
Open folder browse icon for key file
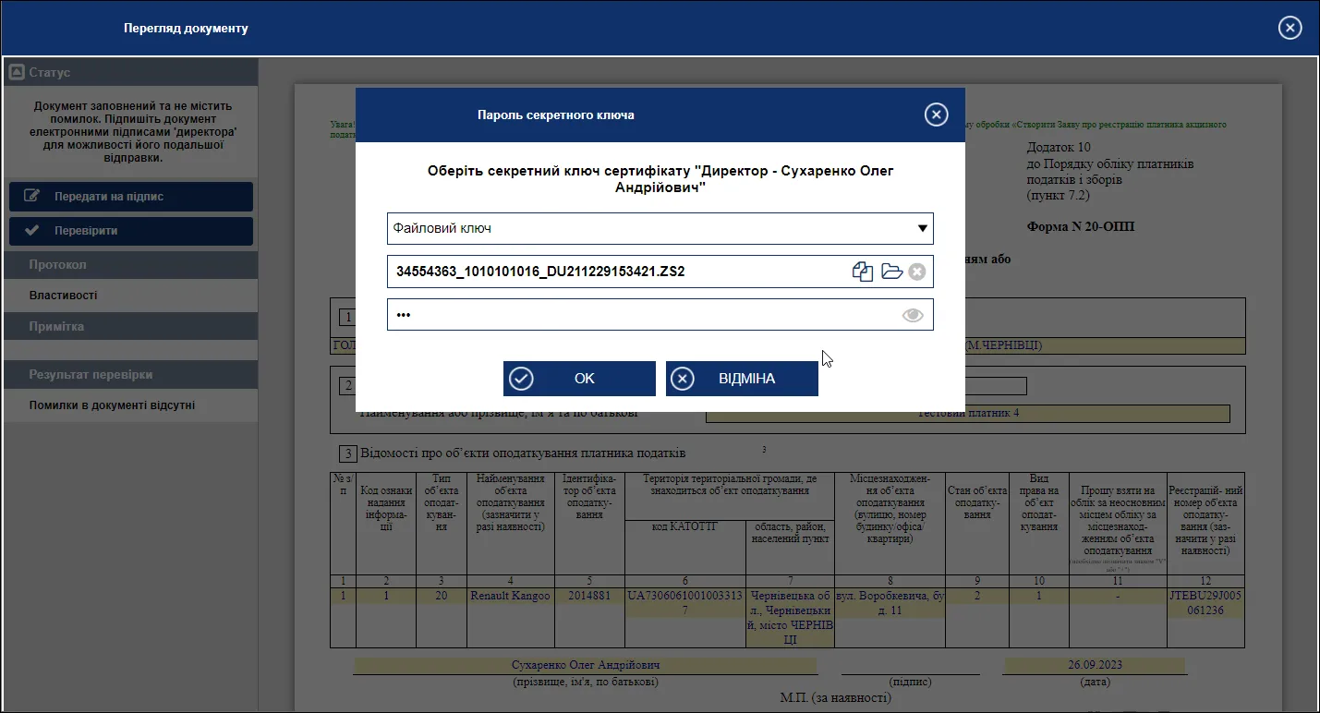(891, 272)
